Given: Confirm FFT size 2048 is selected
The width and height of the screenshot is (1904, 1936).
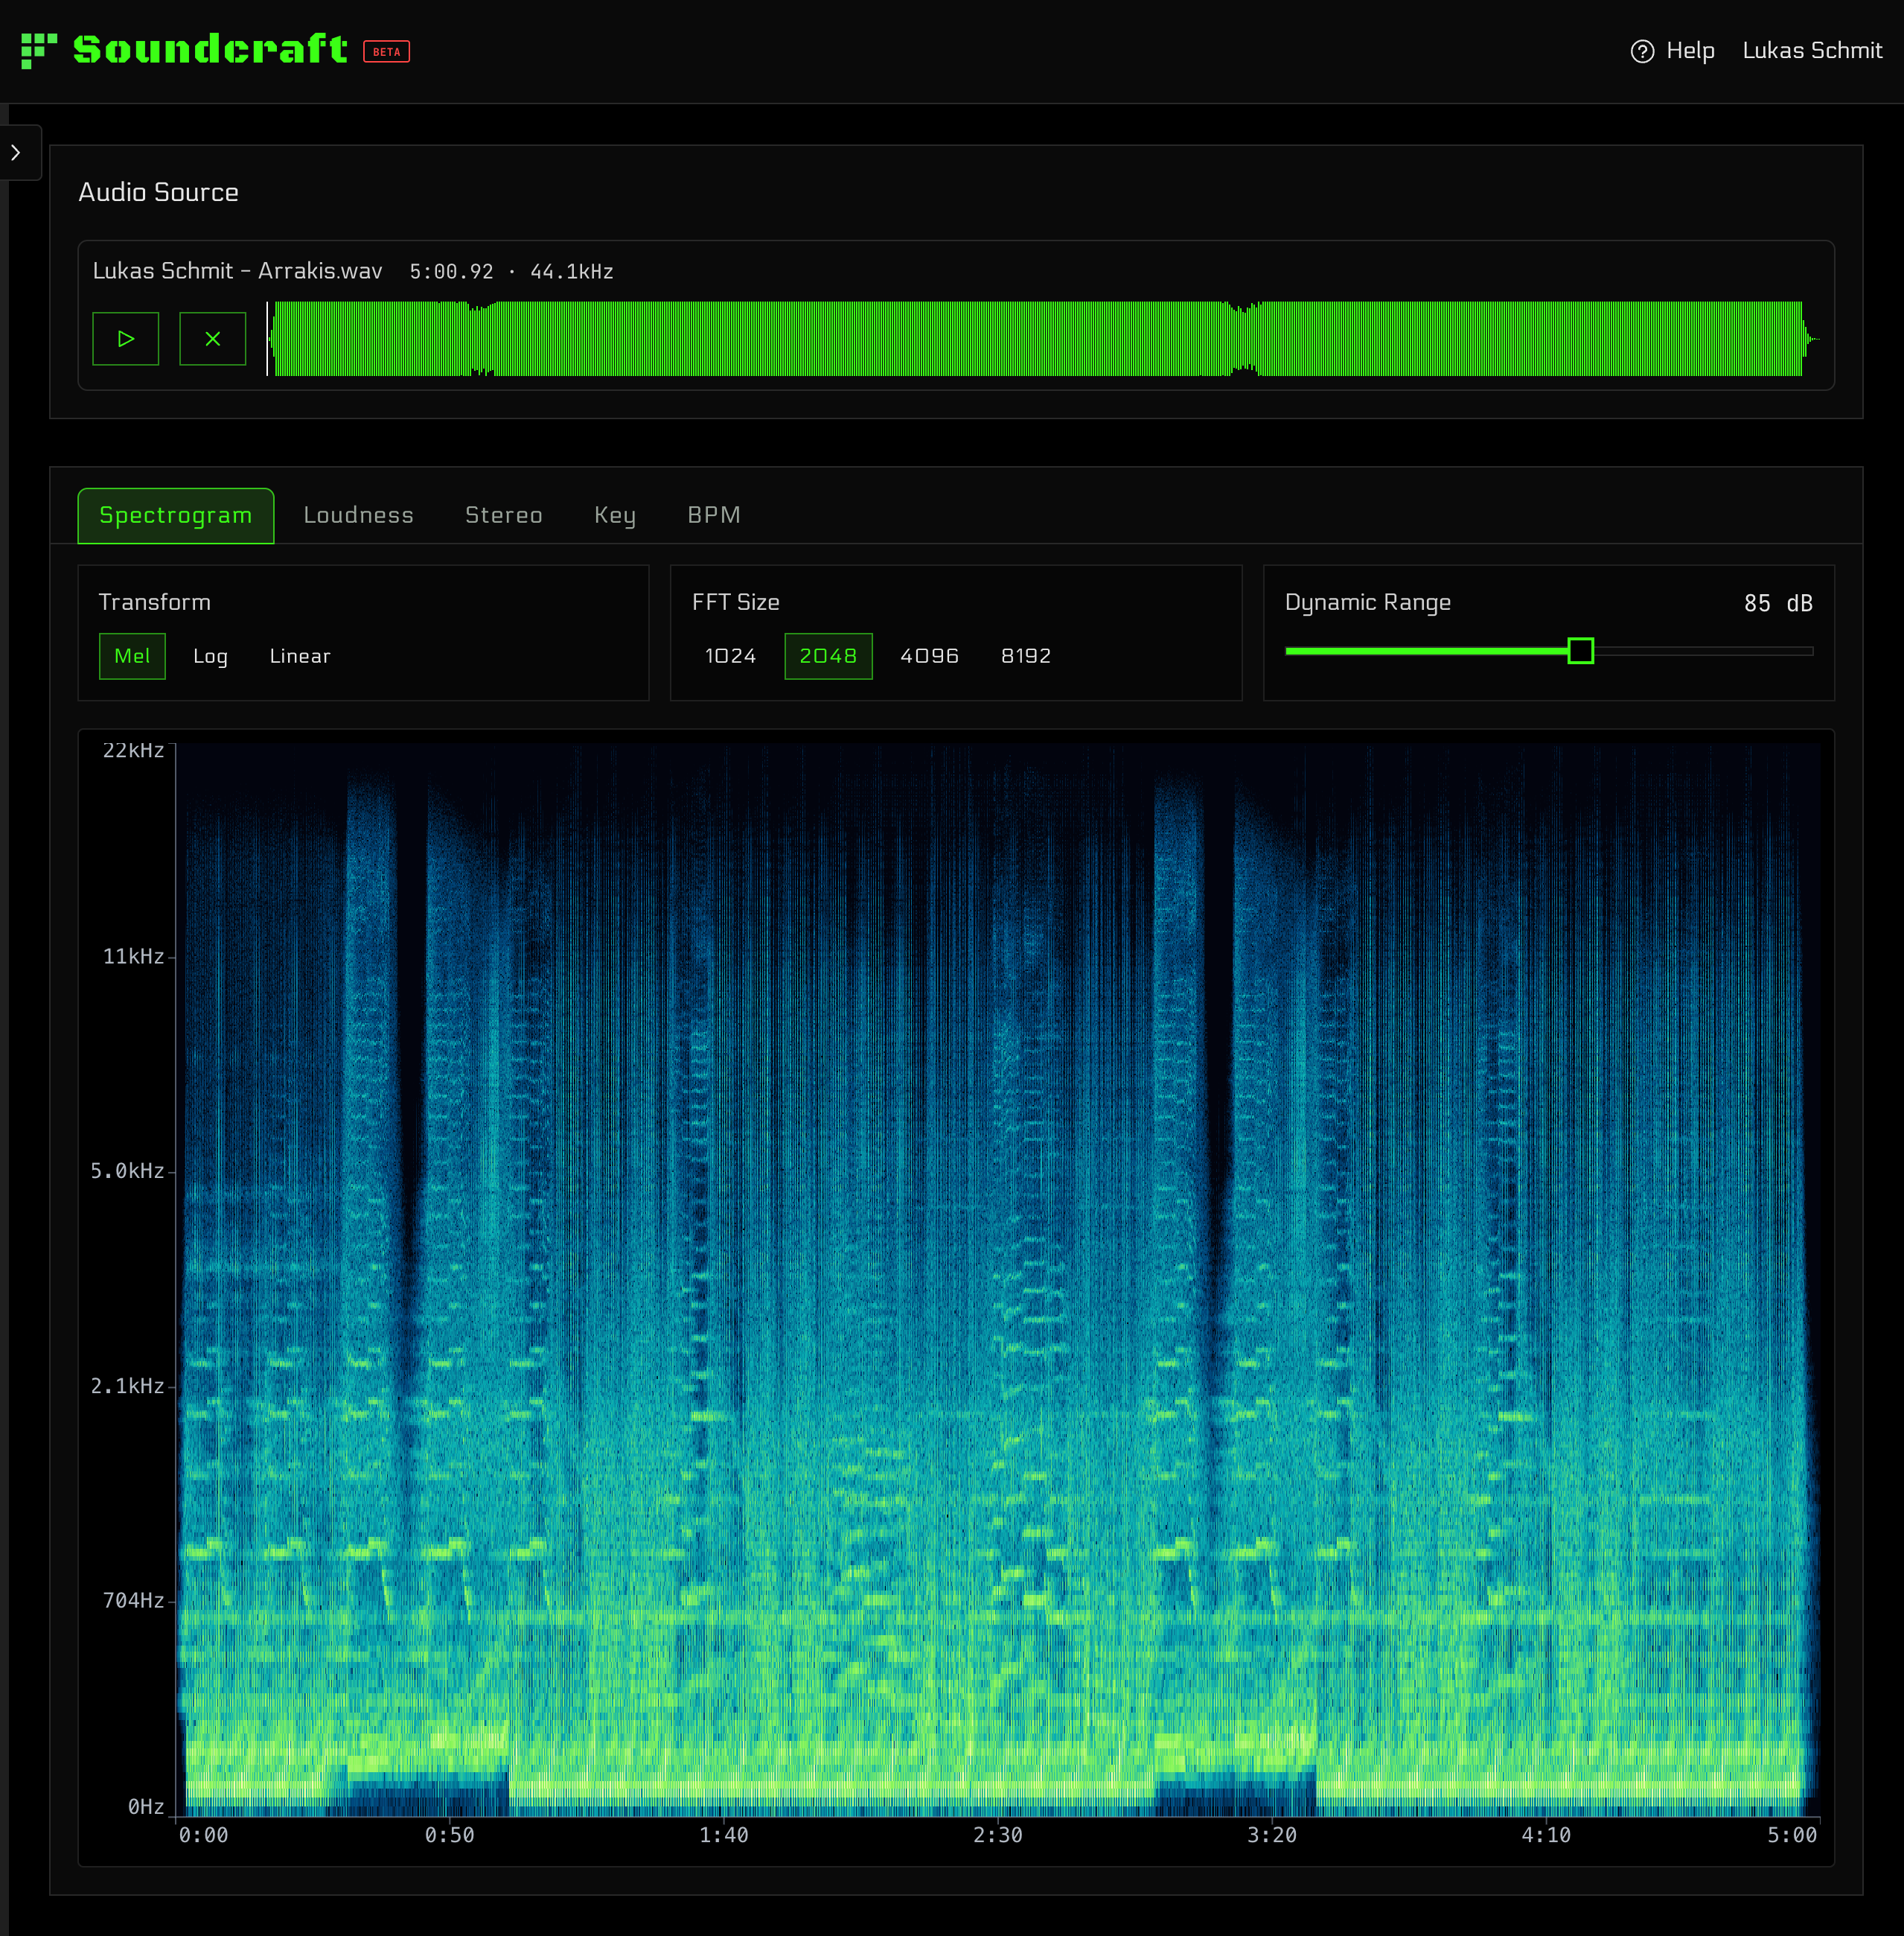Looking at the screenshot, I should coord(828,656).
